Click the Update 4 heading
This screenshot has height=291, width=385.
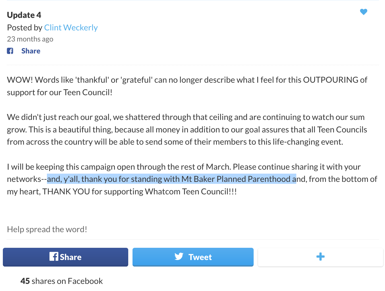(x=24, y=15)
